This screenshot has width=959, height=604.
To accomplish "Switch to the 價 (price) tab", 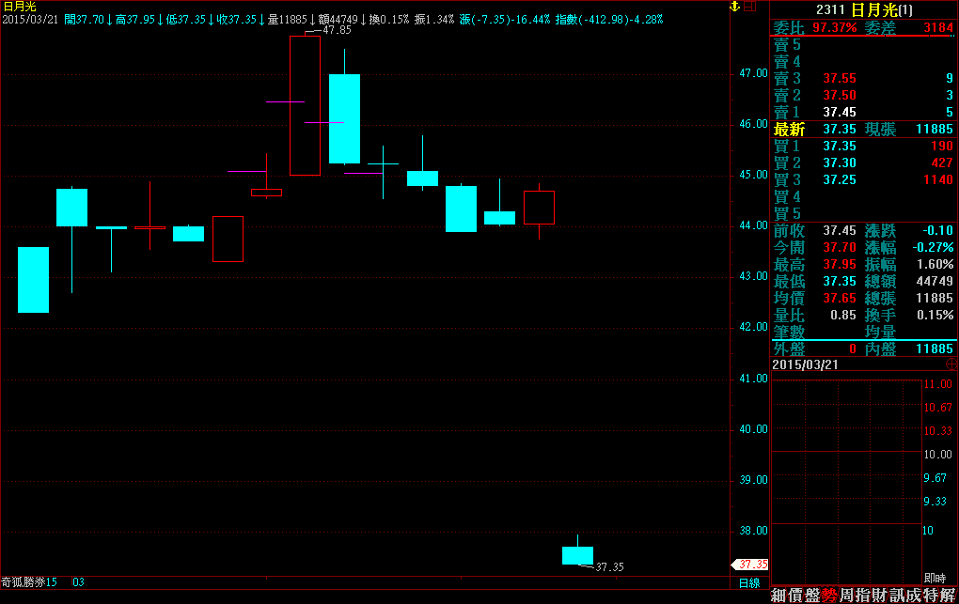I will click(794, 595).
